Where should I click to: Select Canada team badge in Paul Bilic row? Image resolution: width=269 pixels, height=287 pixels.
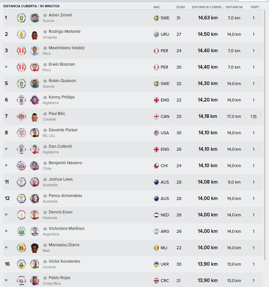click(x=21, y=117)
